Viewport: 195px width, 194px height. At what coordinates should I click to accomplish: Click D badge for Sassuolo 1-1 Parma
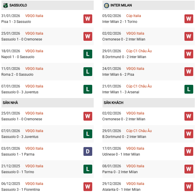point(88,151)
